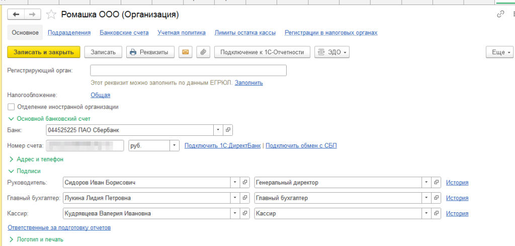Tick Отделение иностранной организации checkbox
515x246 pixels.
coord(11,107)
